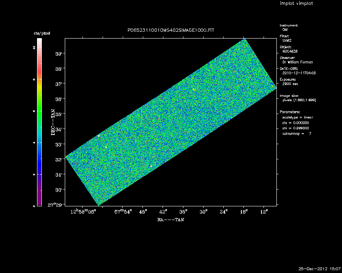Click the zhi parameter line

[x=296, y=128]
